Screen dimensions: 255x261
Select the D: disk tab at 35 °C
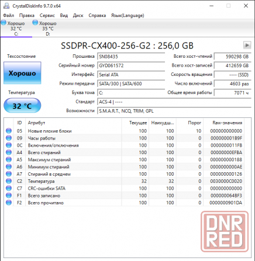click(48, 29)
